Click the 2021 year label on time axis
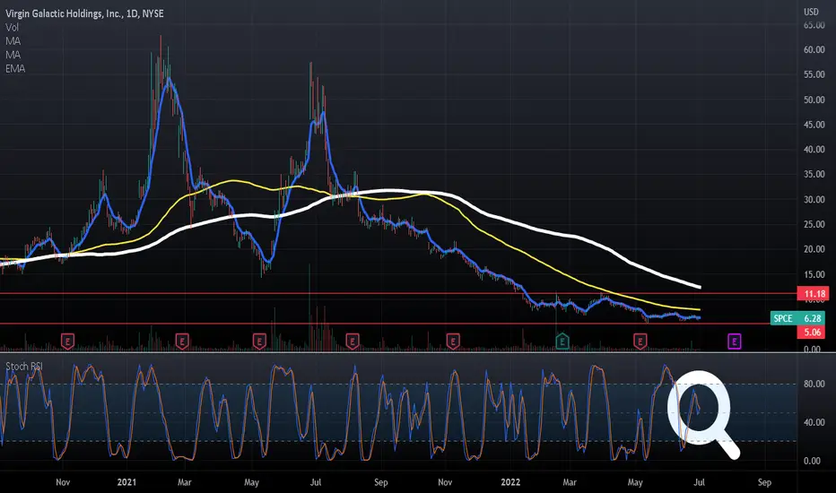The image size is (836, 493). tap(126, 482)
